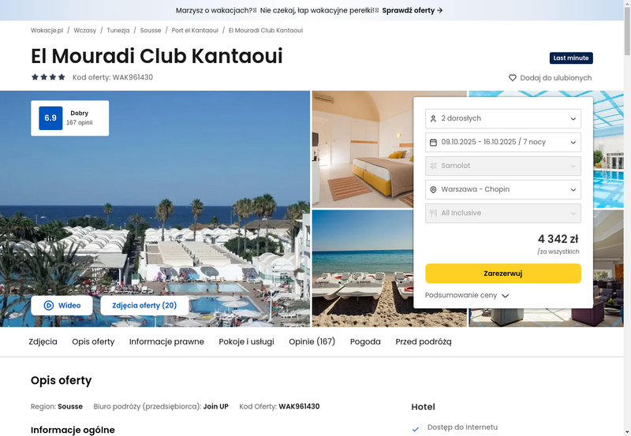Open the Tunezja breadcrumb link

click(118, 30)
